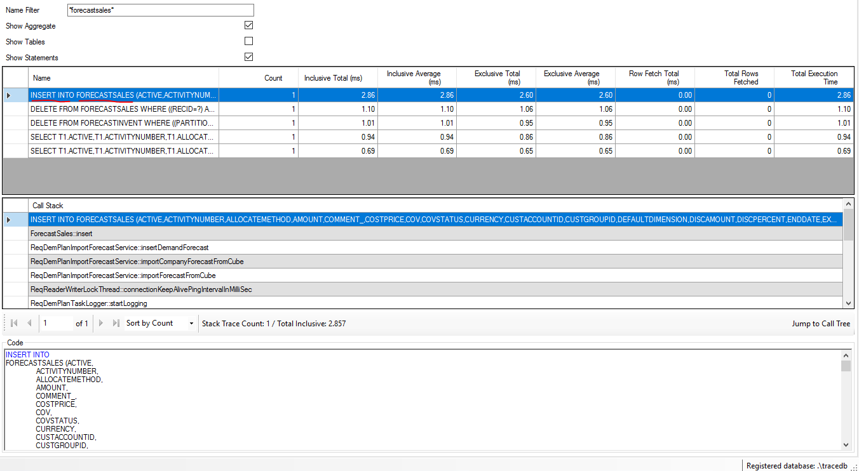
Task: Click Call Stack scrollbar down arrow
Action: (849, 303)
